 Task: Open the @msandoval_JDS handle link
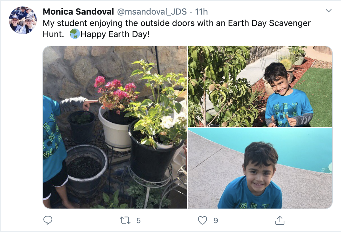(152, 12)
